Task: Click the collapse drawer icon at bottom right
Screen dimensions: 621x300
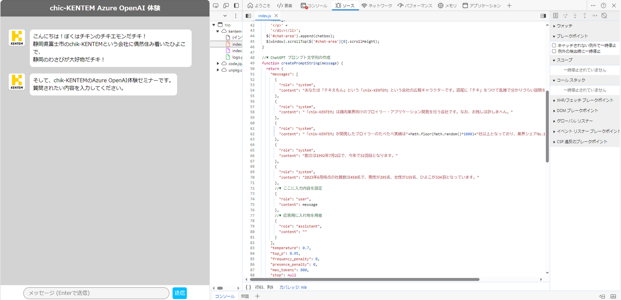Action: coord(613,296)
